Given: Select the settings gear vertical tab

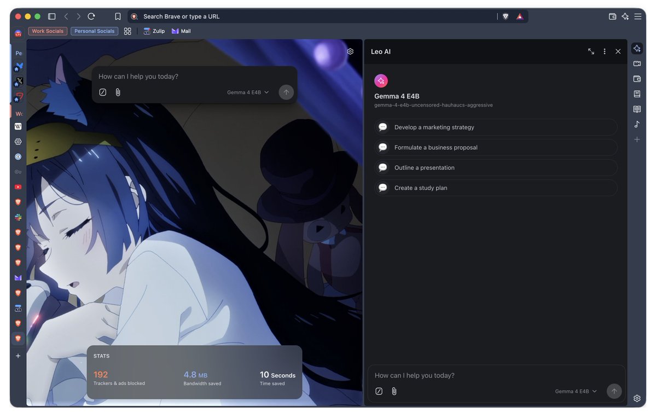Looking at the screenshot, I should coord(18,142).
